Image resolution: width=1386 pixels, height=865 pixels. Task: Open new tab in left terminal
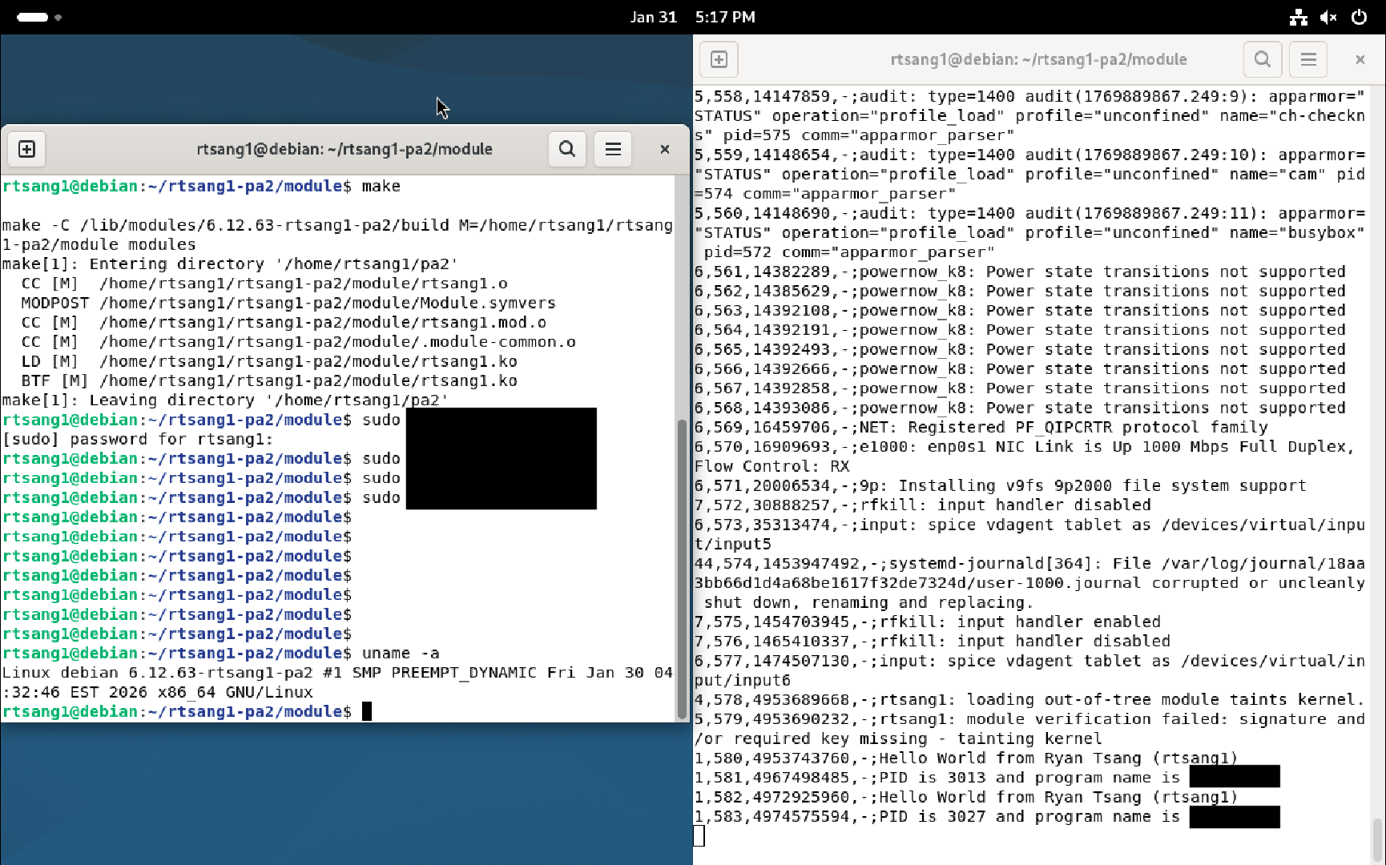[x=26, y=149]
